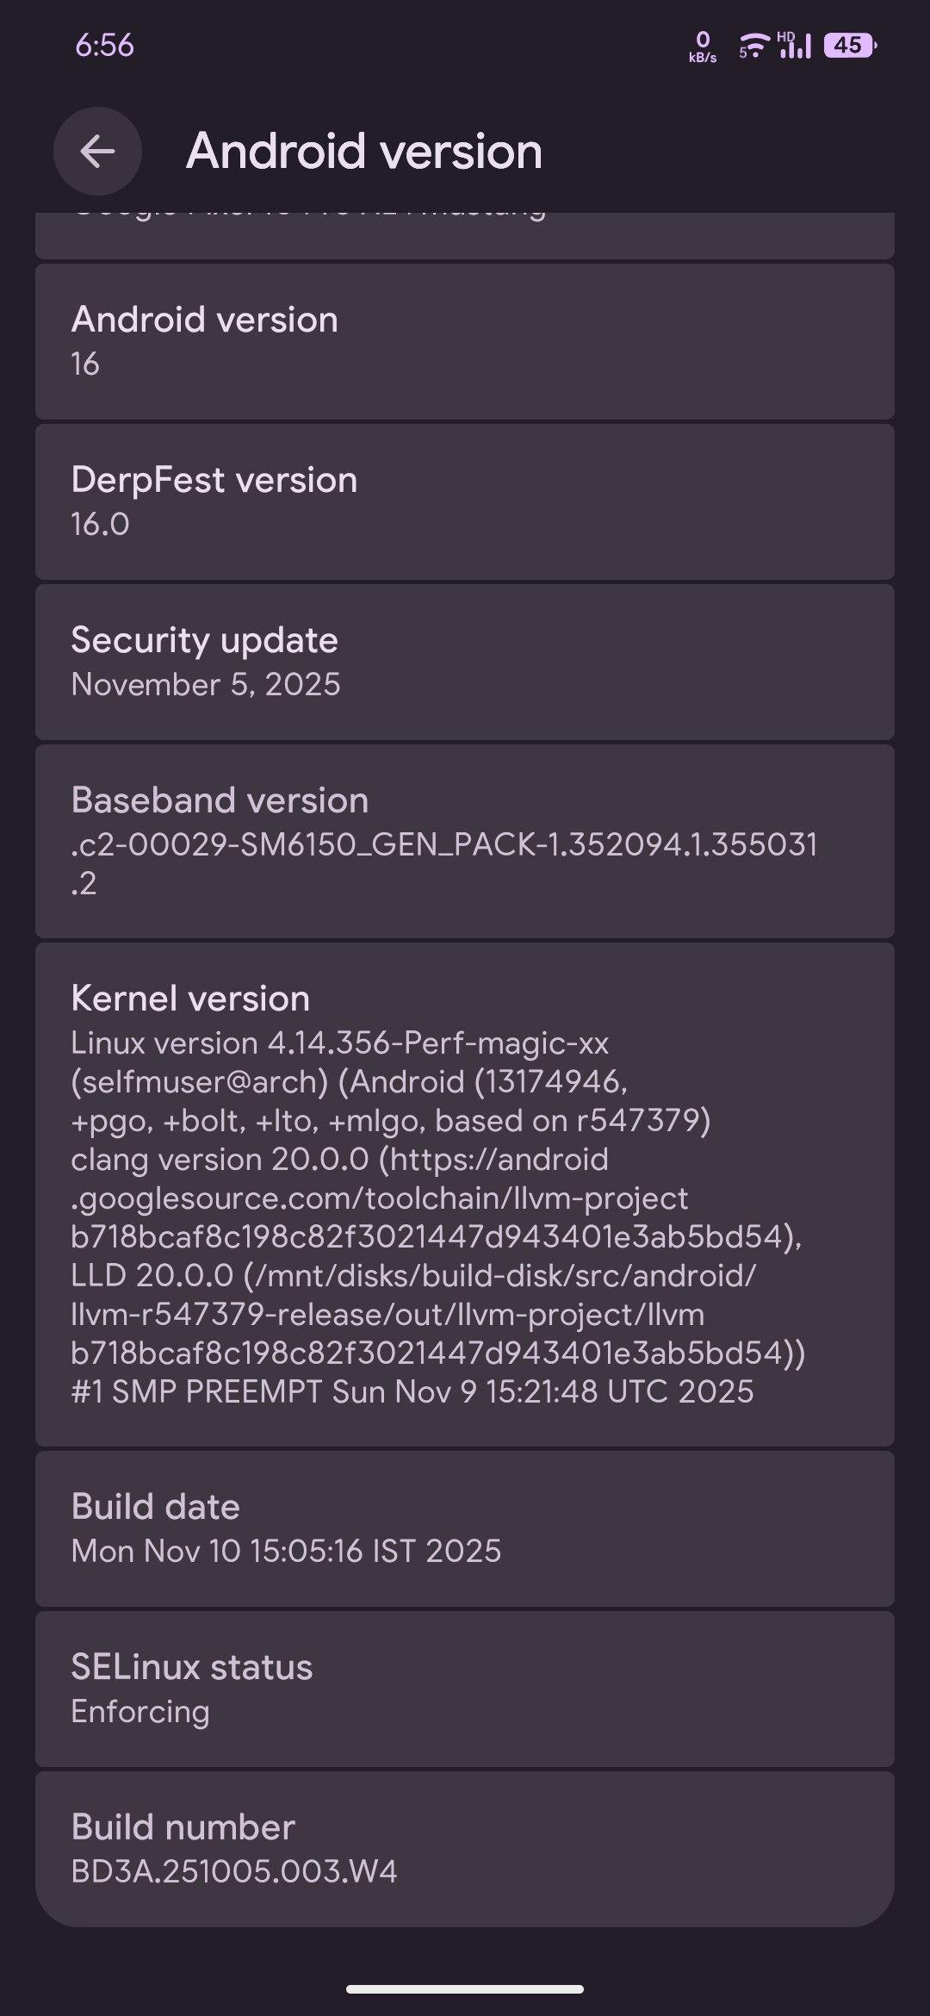Tap the Kernel version heading

point(190,999)
